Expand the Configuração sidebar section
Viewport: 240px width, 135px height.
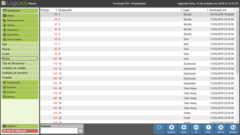click(20, 82)
